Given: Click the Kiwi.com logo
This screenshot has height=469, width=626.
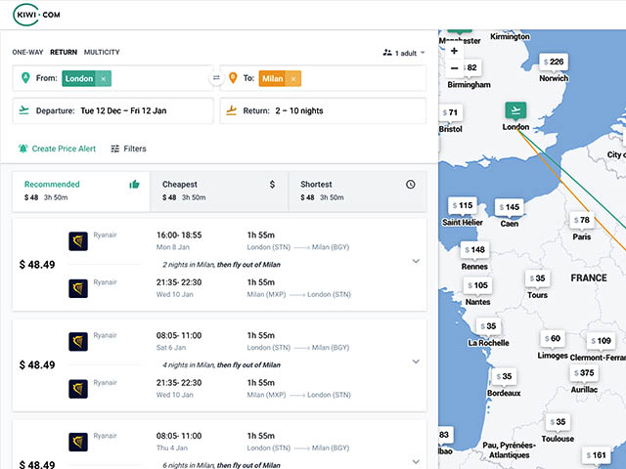Looking at the screenshot, I should pos(36,16).
